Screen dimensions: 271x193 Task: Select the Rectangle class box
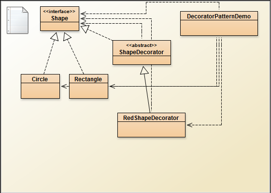point(89,87)
